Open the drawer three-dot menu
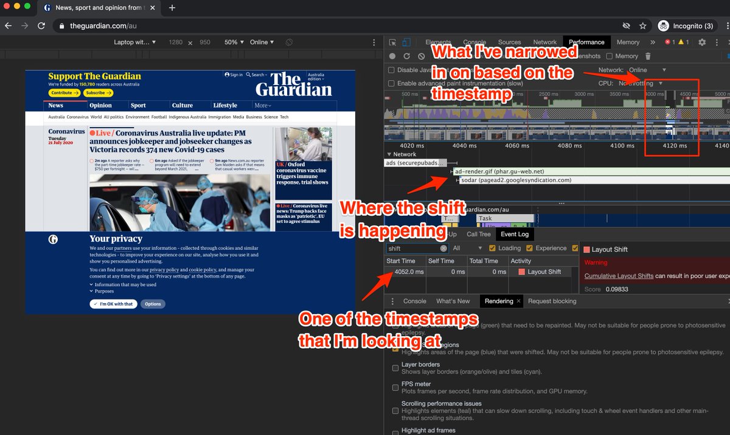Image resolution: width=730 pixels, height=435 pixels. [x=392, y=301]
